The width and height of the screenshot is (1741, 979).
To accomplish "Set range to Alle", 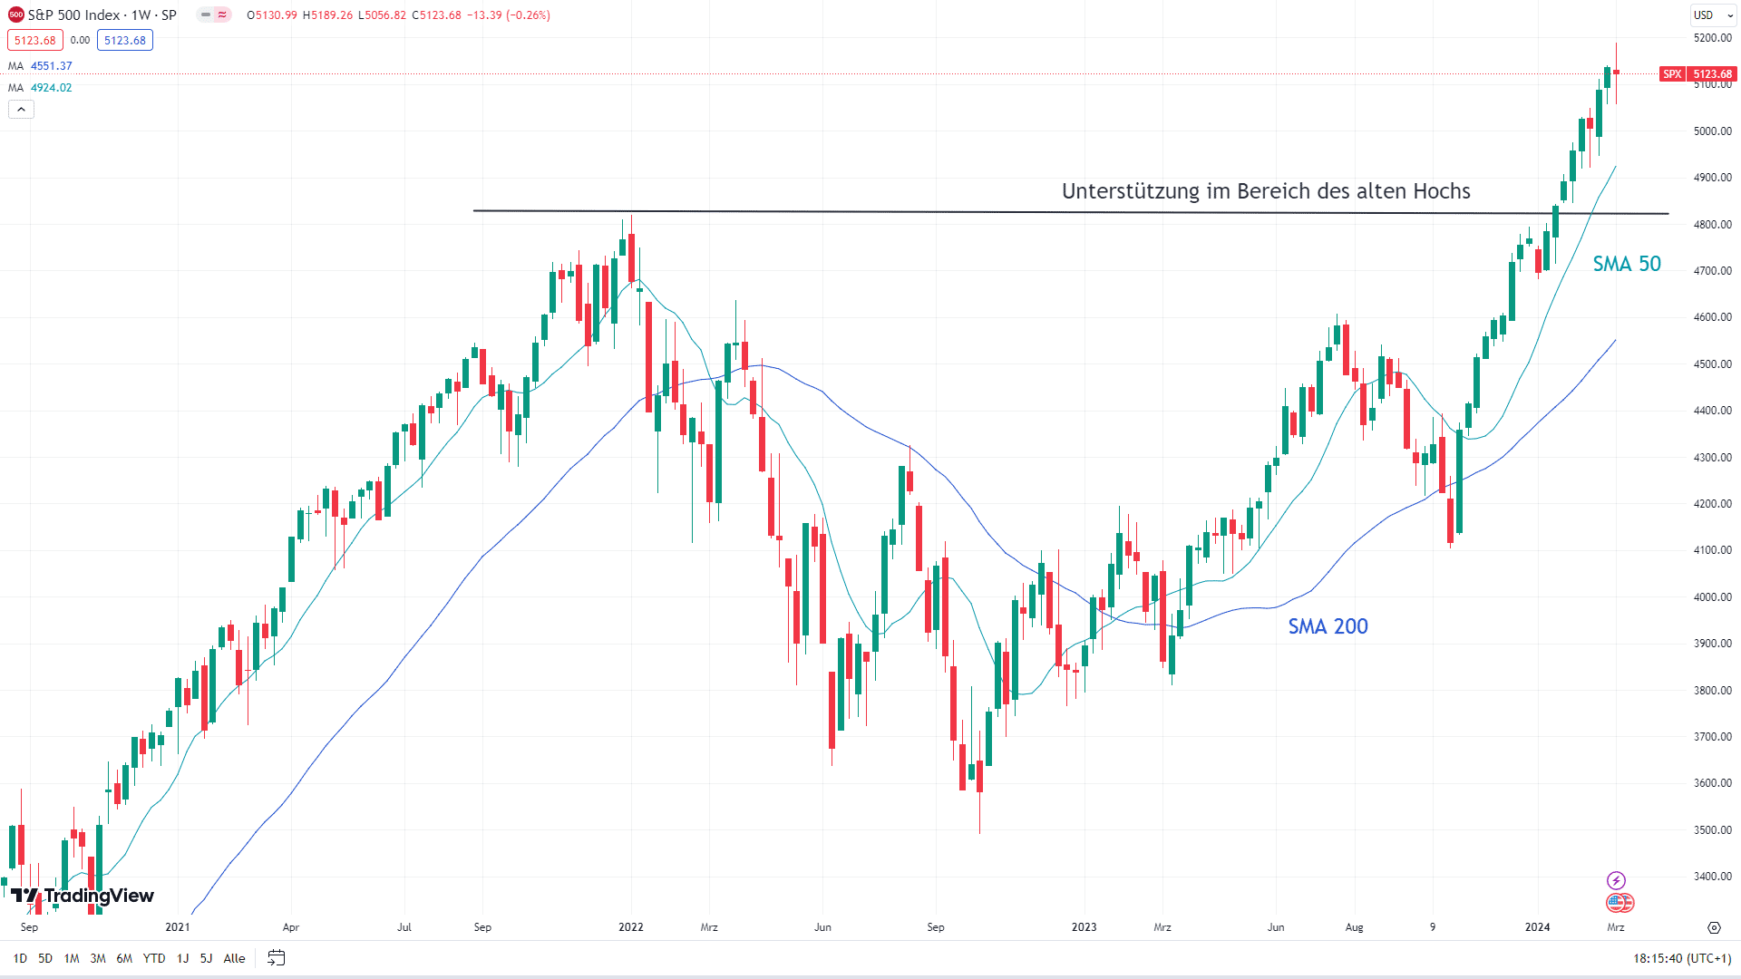I will (234, 958).
